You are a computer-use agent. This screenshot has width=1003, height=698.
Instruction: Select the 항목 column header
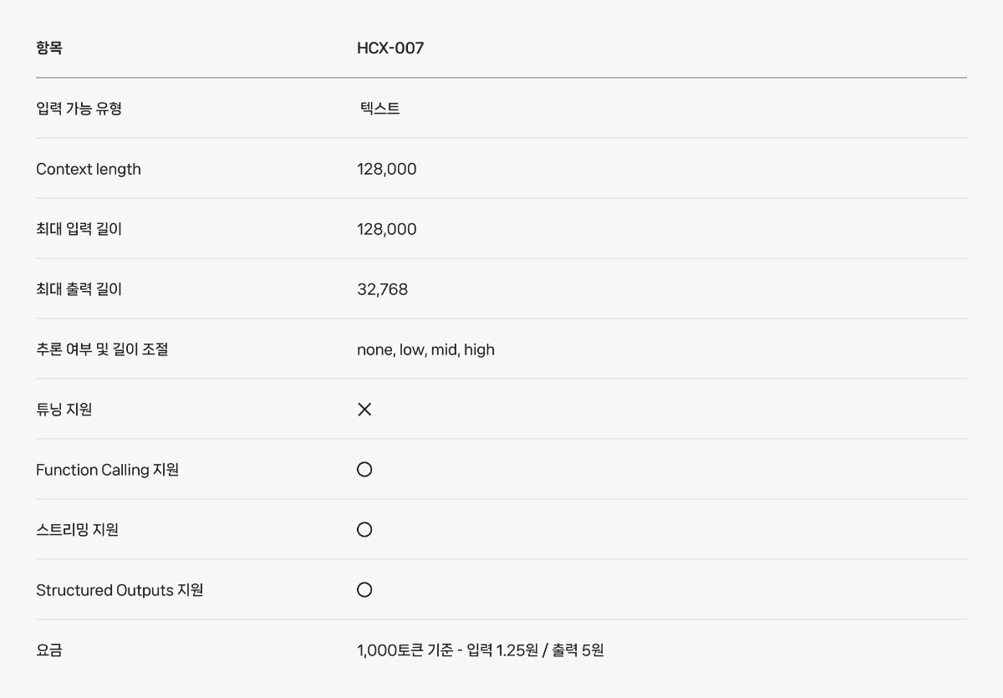point(49,48)
